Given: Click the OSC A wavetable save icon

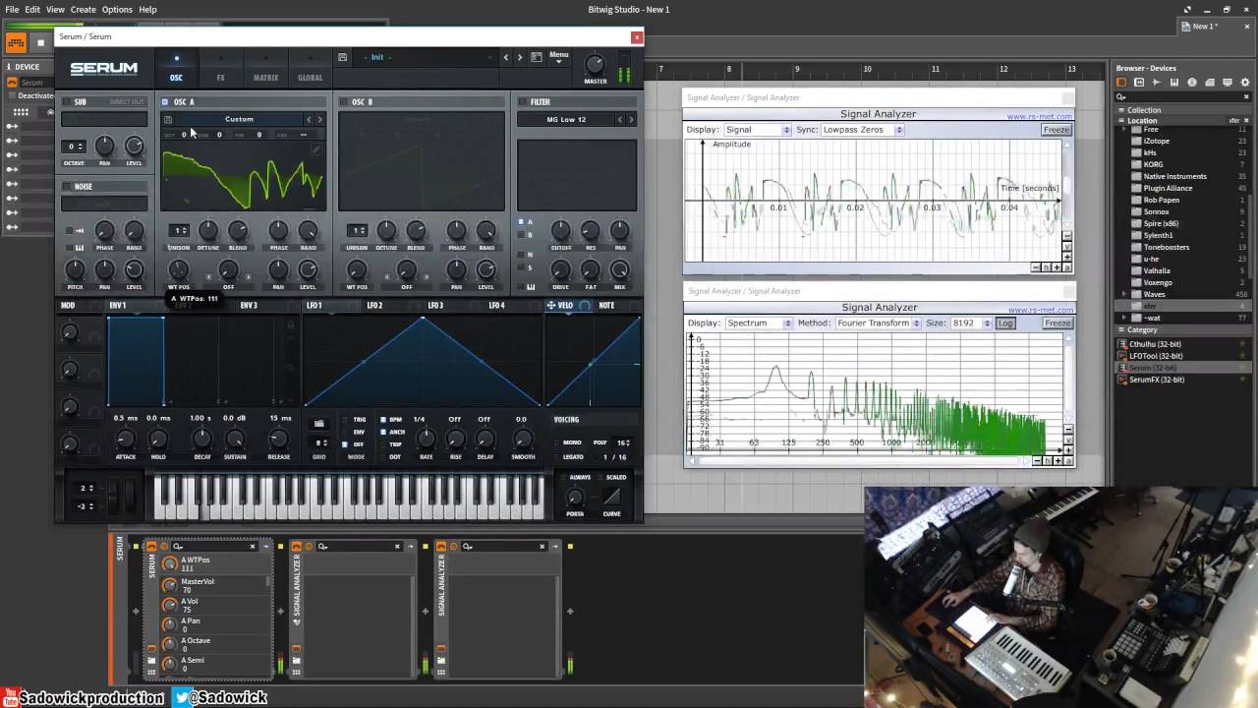Looking at the screenshot, I should click(x=168, y=119).
